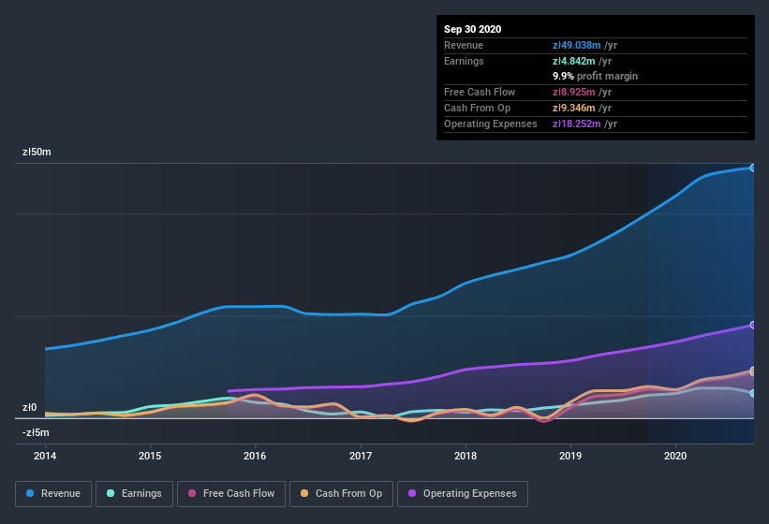Click the zł50m y-axis label
Viewport: 769px width, 524px height.
click(x=37, y=152)
